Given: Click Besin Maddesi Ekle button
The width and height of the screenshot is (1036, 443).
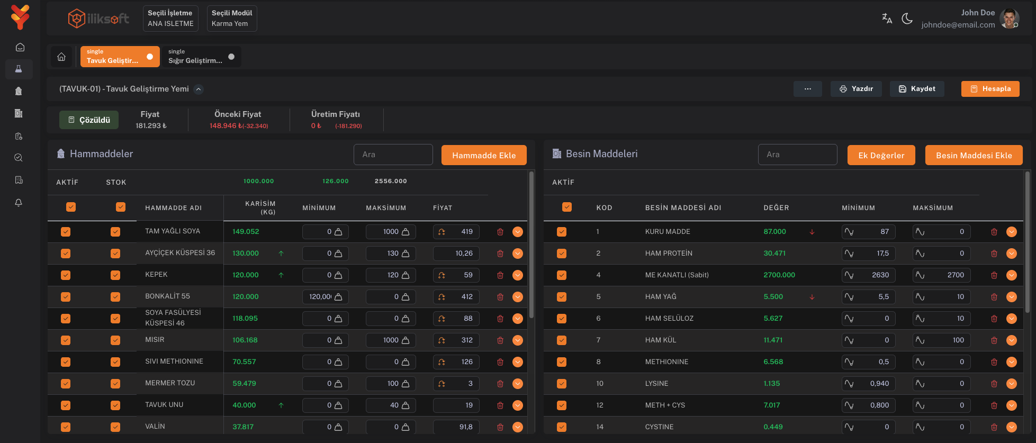Looking at the screenshot, I should point(974,155).
